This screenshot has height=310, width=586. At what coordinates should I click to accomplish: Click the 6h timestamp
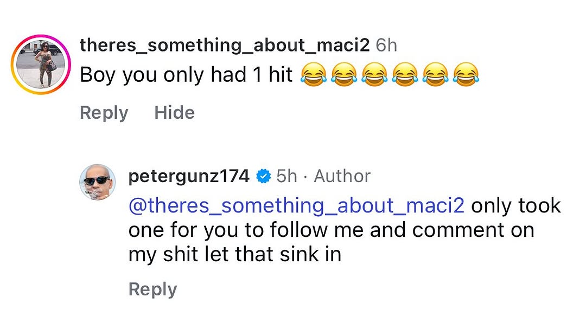[x=386, y=46]
